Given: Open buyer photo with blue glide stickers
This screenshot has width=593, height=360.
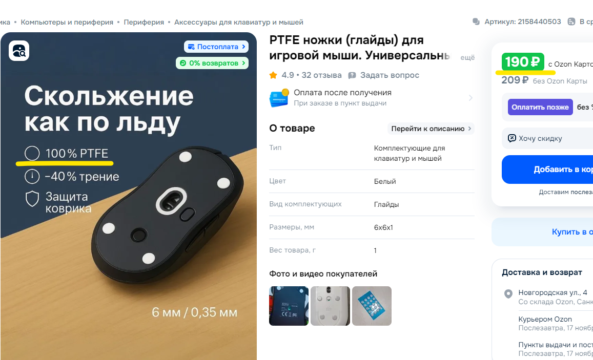Looking at the screenshot, I should 372,306.
